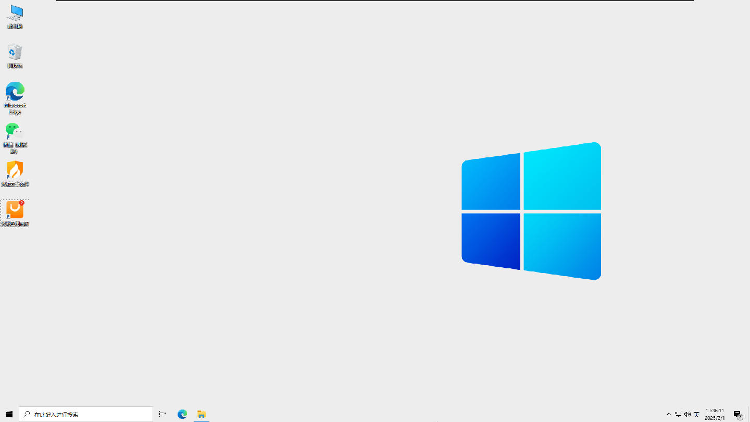750x422 pixels.
Task: Click the magnifier icon in search box
Action: 27,414
